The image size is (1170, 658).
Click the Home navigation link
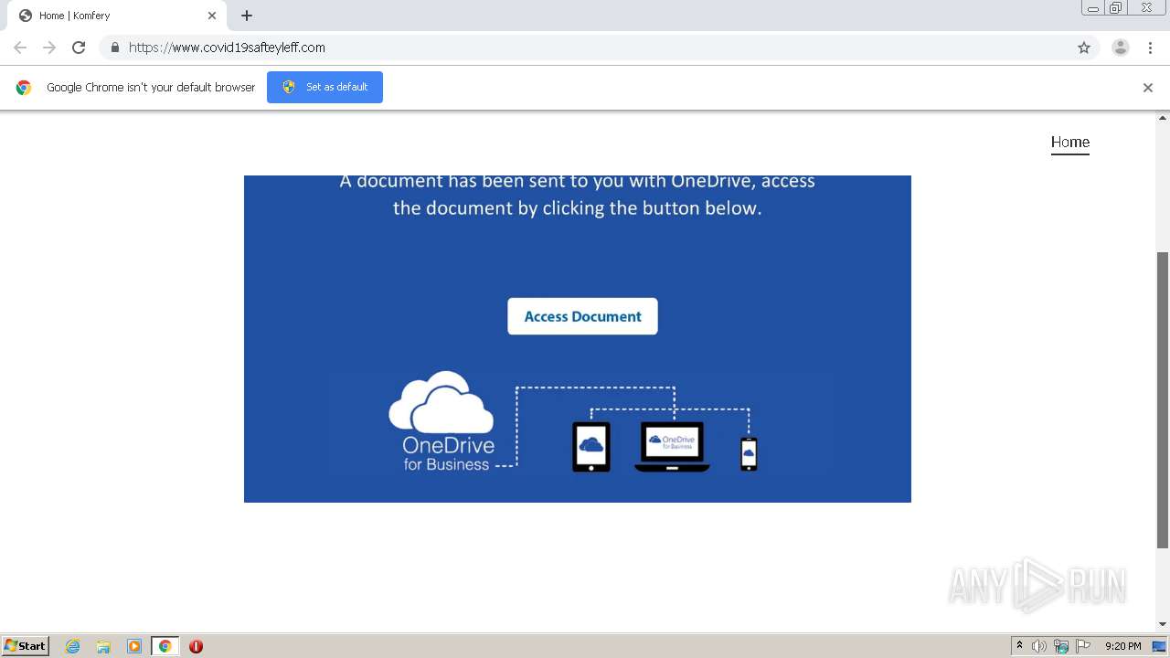click(x=1070, y=143)
